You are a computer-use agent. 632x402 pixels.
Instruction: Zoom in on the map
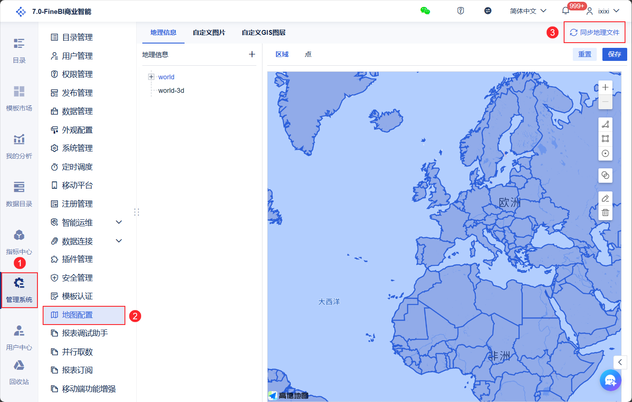tap(605, 87)
